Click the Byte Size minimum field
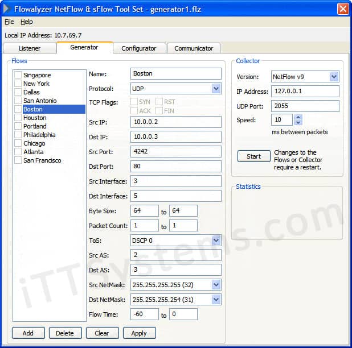This screenshot has width=352, height=348. click(145, 210)
